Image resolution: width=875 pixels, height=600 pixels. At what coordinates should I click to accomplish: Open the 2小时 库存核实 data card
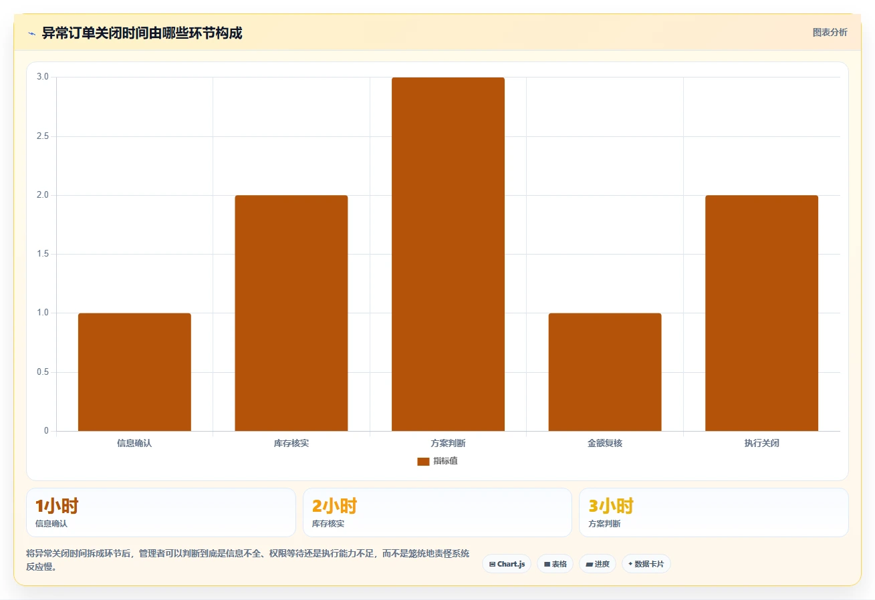437,512
